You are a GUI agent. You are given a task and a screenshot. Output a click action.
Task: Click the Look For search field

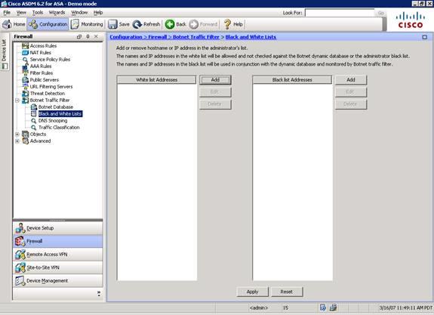coord(340,13)
